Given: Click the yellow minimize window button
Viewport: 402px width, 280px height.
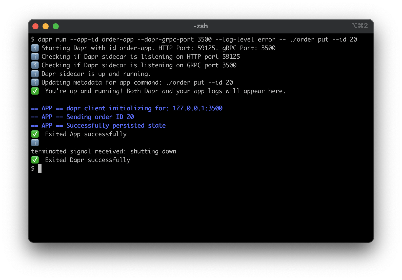Looking at the screenshot, I should 46,26.
